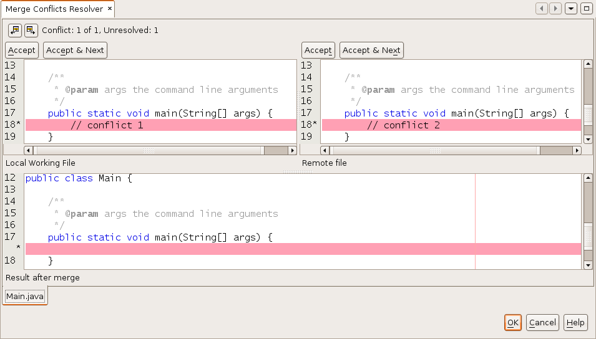Click result pane vertical scrollbar down arrow
This screenshot has width=596, height=339.
tap(588, 265)
